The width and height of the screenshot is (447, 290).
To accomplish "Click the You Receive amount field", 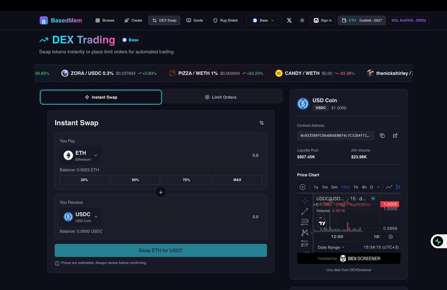I will click(255, 217).
